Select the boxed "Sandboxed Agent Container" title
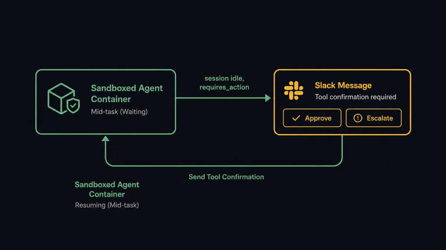The image size is (446, 250). [127, 94]
